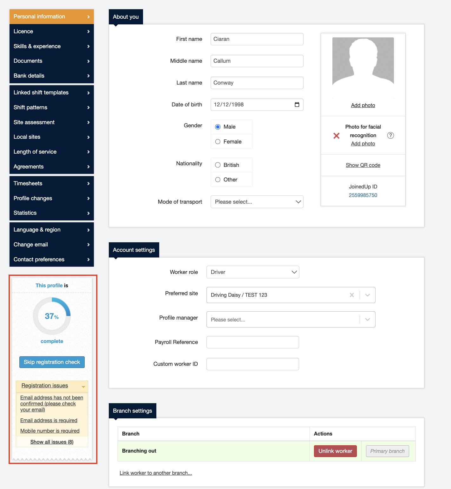Expand the Worker role dropdown
Image resolution: width=451 pixels, height=489 pixels.
252,272
